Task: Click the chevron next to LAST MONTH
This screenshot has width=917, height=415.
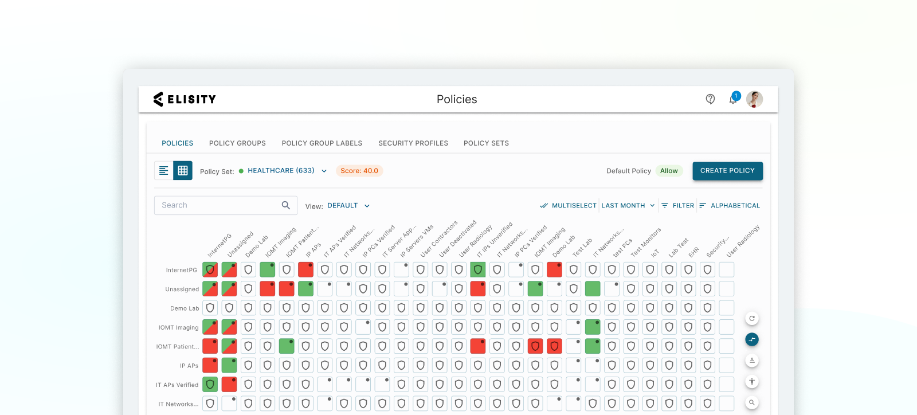Action: point(652,205)
